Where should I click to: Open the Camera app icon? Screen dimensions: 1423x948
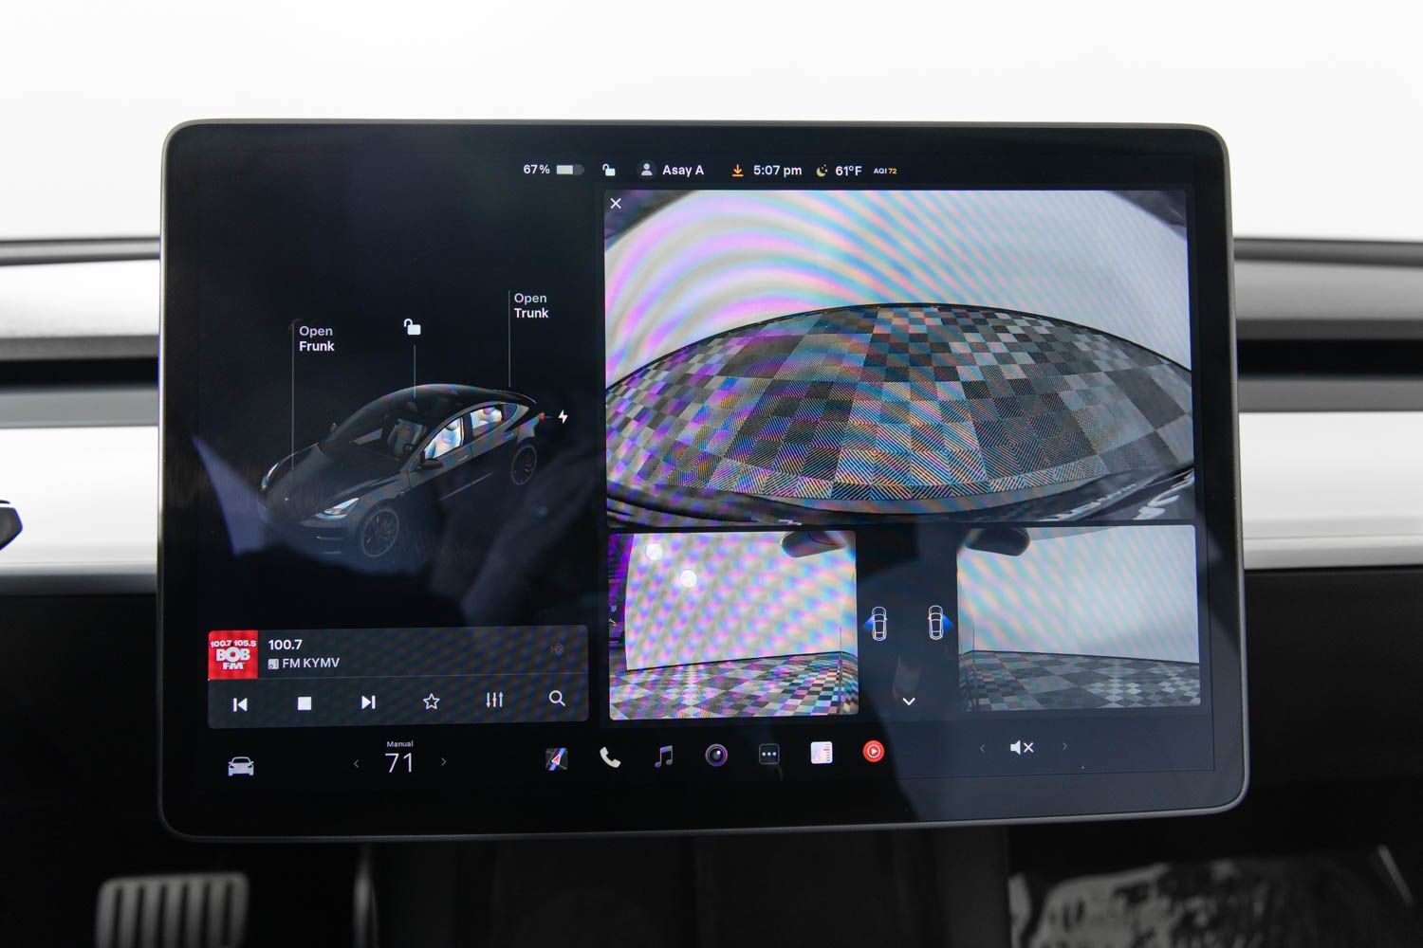coord(716,755)
